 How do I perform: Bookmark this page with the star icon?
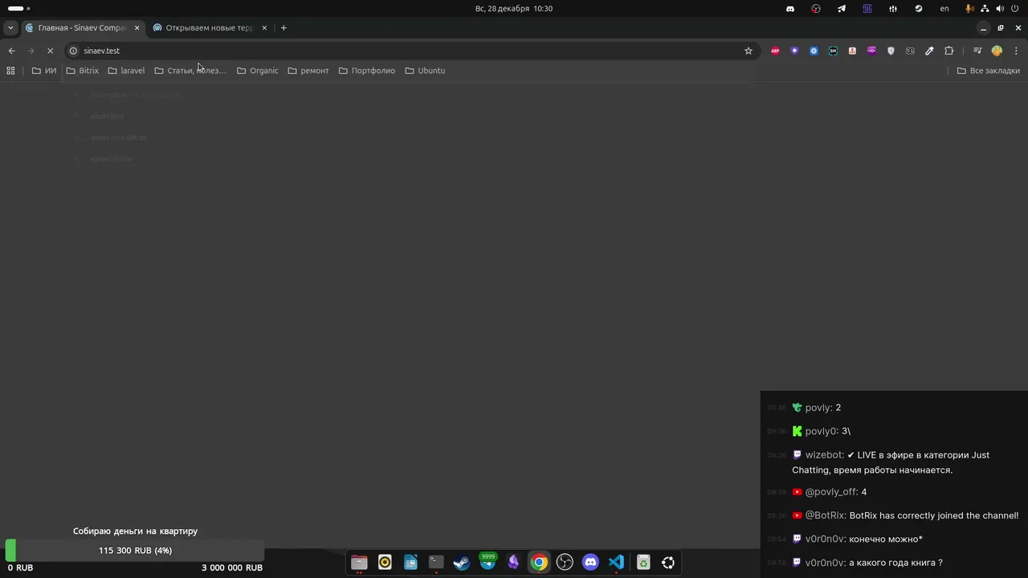(749, 51)
